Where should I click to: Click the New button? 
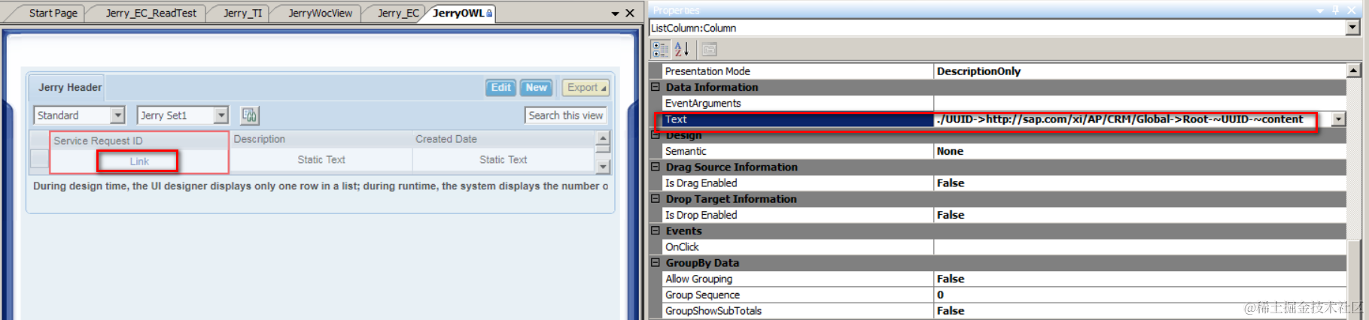click(x=536, y=88)
